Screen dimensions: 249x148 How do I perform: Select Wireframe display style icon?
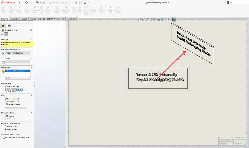[6, 90]
